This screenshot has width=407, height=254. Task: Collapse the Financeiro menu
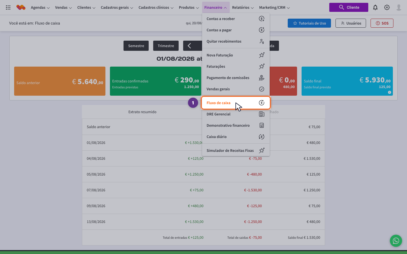click(216, 7)
